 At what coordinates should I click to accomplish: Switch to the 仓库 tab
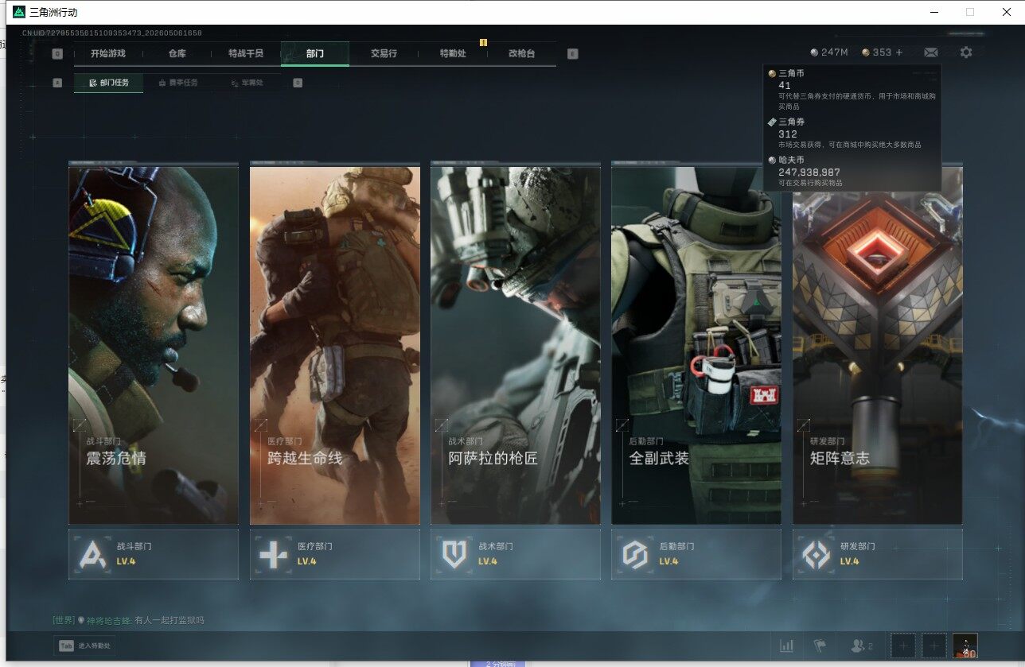point(177,53)
